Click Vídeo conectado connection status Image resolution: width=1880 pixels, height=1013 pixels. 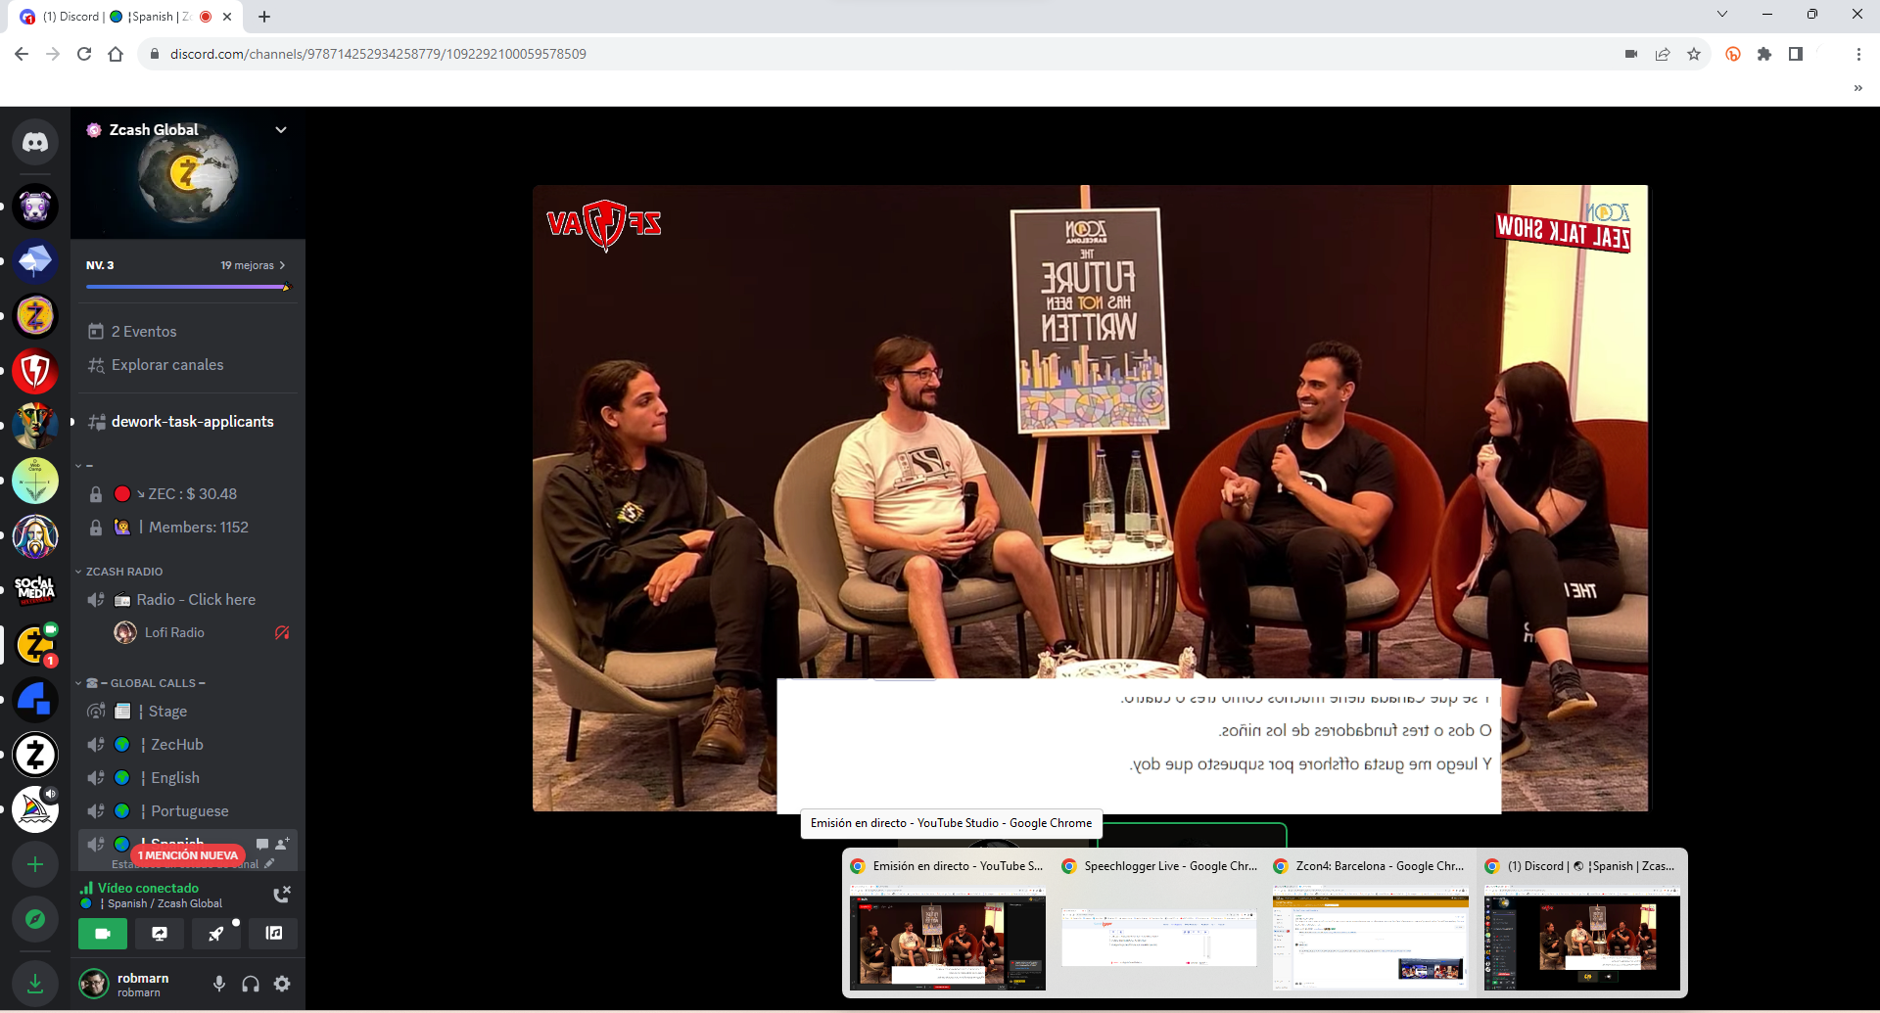click(x=148, y=888)
